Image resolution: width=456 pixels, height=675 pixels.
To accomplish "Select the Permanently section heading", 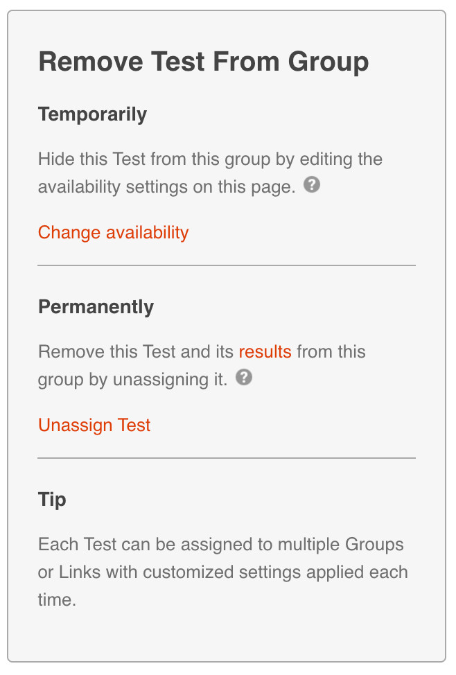I will click(96, 307).
